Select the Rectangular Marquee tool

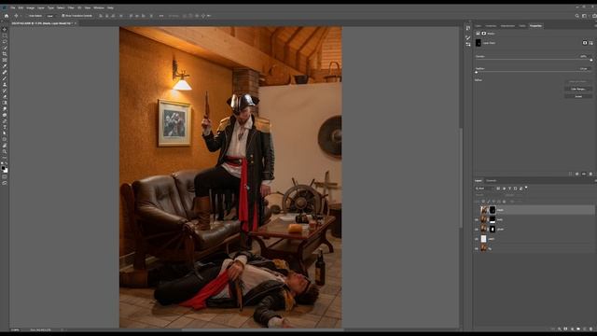click(x=5, y=35)
